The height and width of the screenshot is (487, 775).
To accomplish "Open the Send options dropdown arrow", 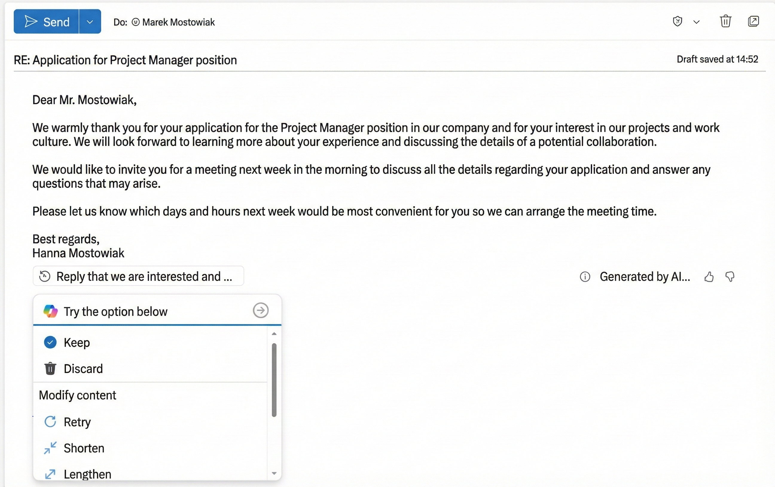I will click(90, 21).
